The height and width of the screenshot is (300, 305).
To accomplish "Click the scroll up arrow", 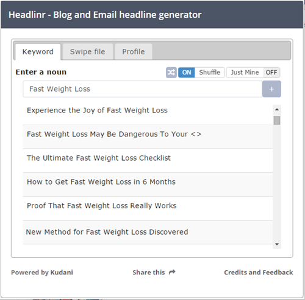I will click(x=277, y=109).
